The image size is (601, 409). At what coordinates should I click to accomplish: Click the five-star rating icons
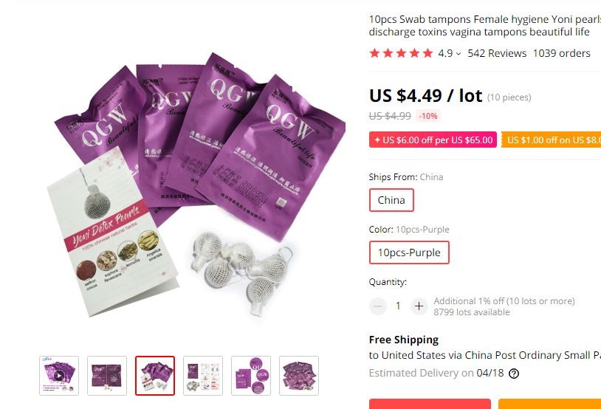coord(401,53)
